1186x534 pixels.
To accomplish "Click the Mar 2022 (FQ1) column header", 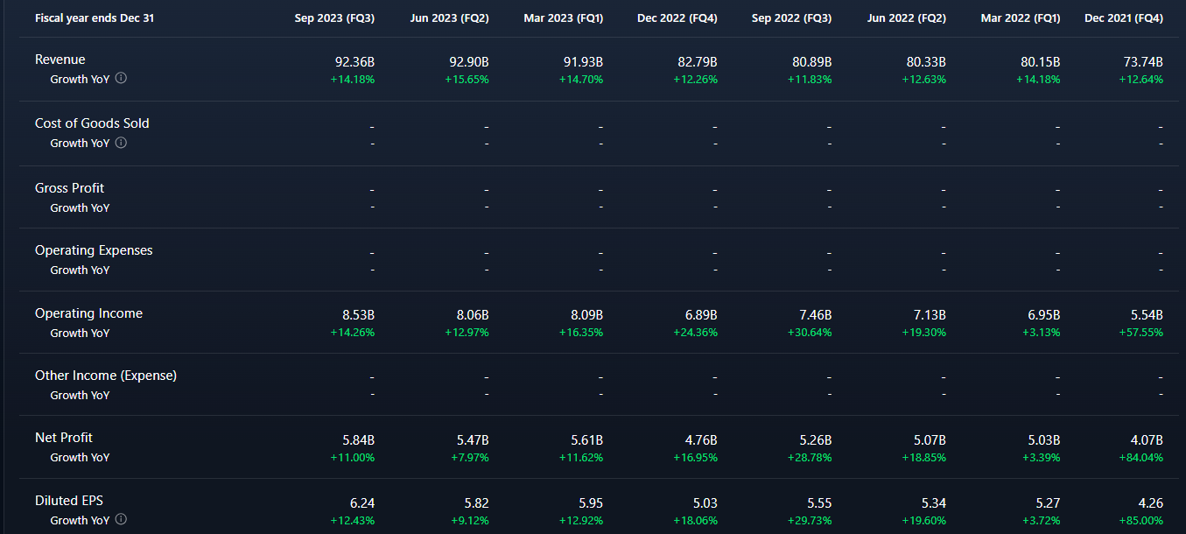I will [1020, 18].
